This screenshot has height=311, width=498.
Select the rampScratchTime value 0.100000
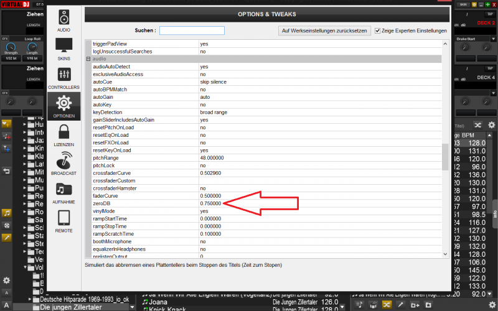210,234
